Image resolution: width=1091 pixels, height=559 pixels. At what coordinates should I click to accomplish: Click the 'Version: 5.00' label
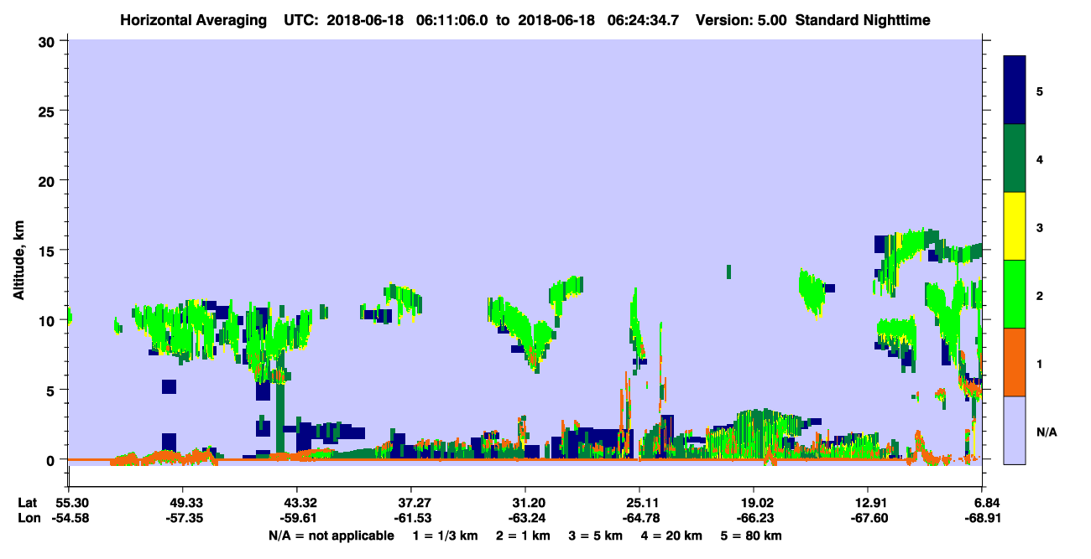coord(741,20)
